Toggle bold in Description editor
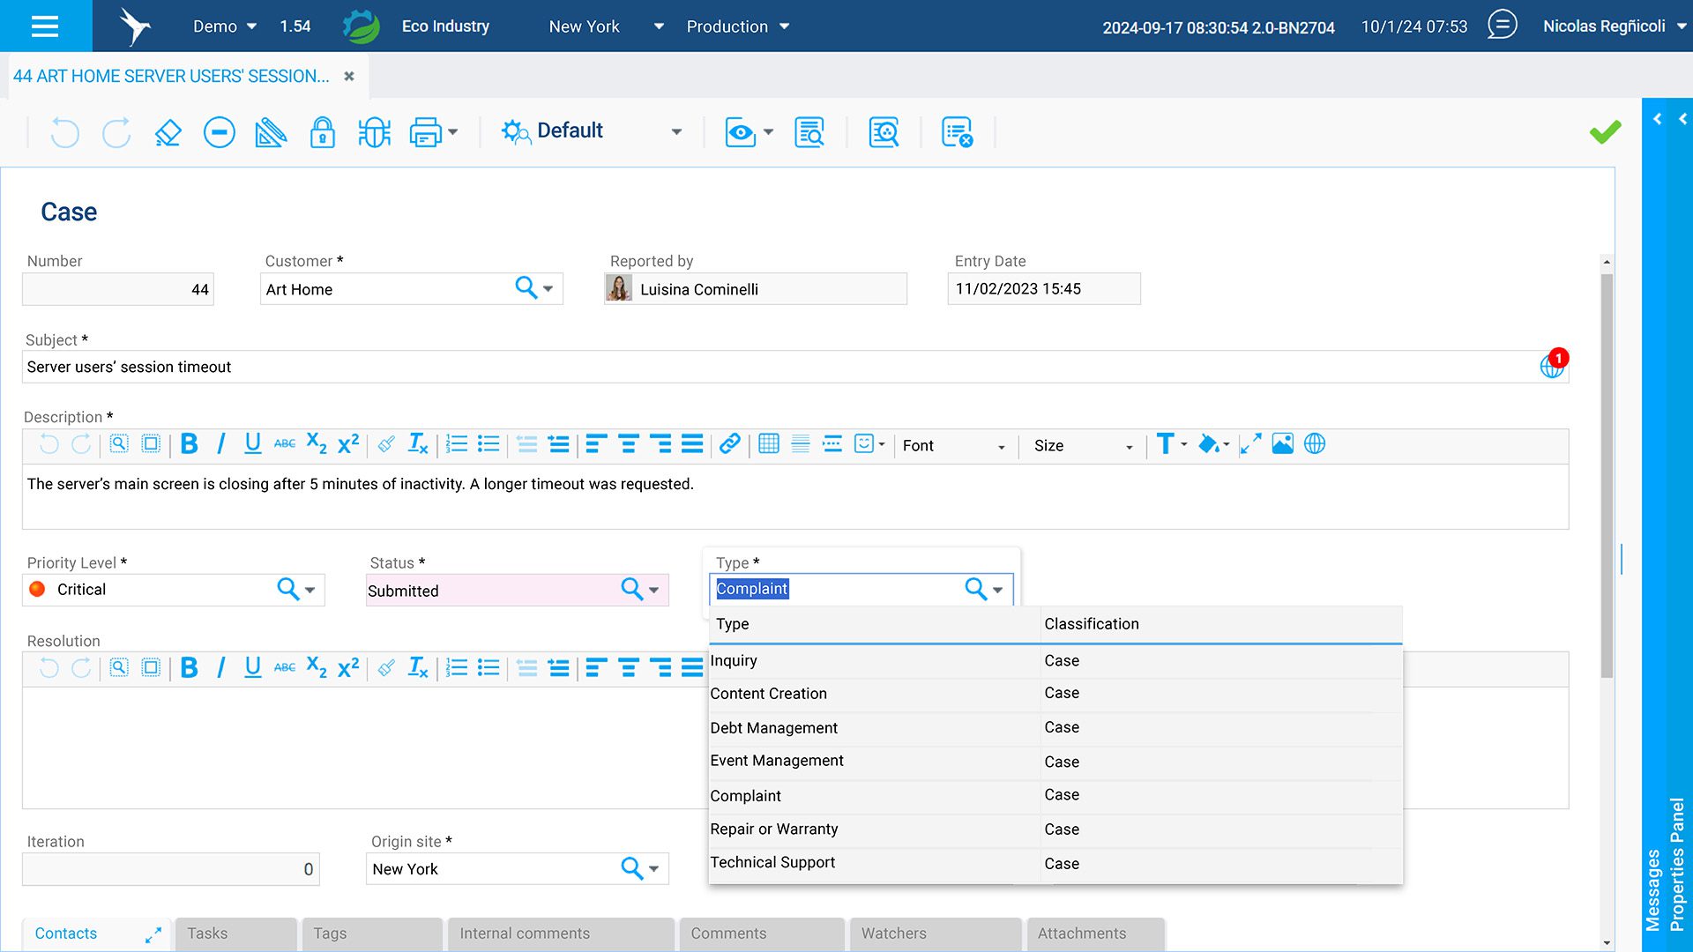This screenshot has width=1693, height=952. pyautogui.click(x=189, y=444)
